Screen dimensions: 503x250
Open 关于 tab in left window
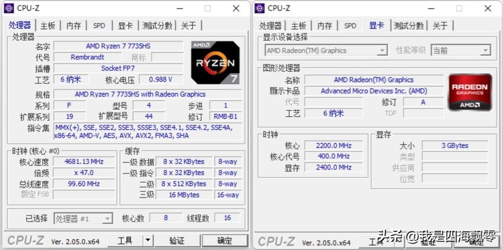188,25
